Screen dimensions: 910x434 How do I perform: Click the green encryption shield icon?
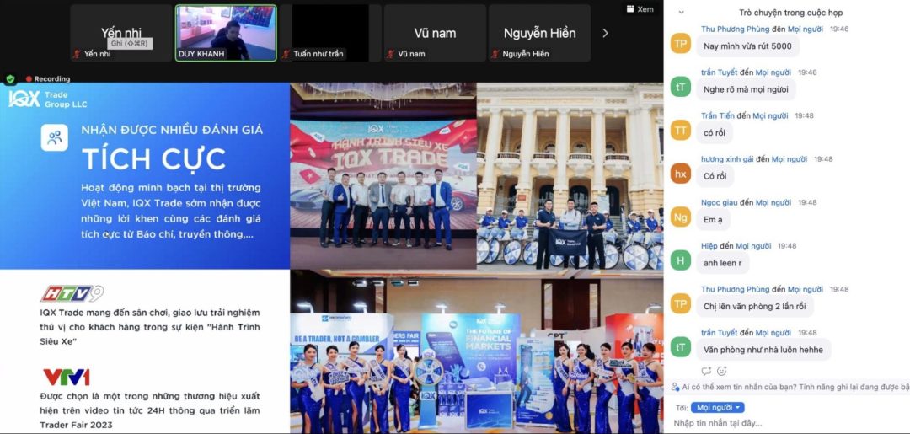(10, 79)
